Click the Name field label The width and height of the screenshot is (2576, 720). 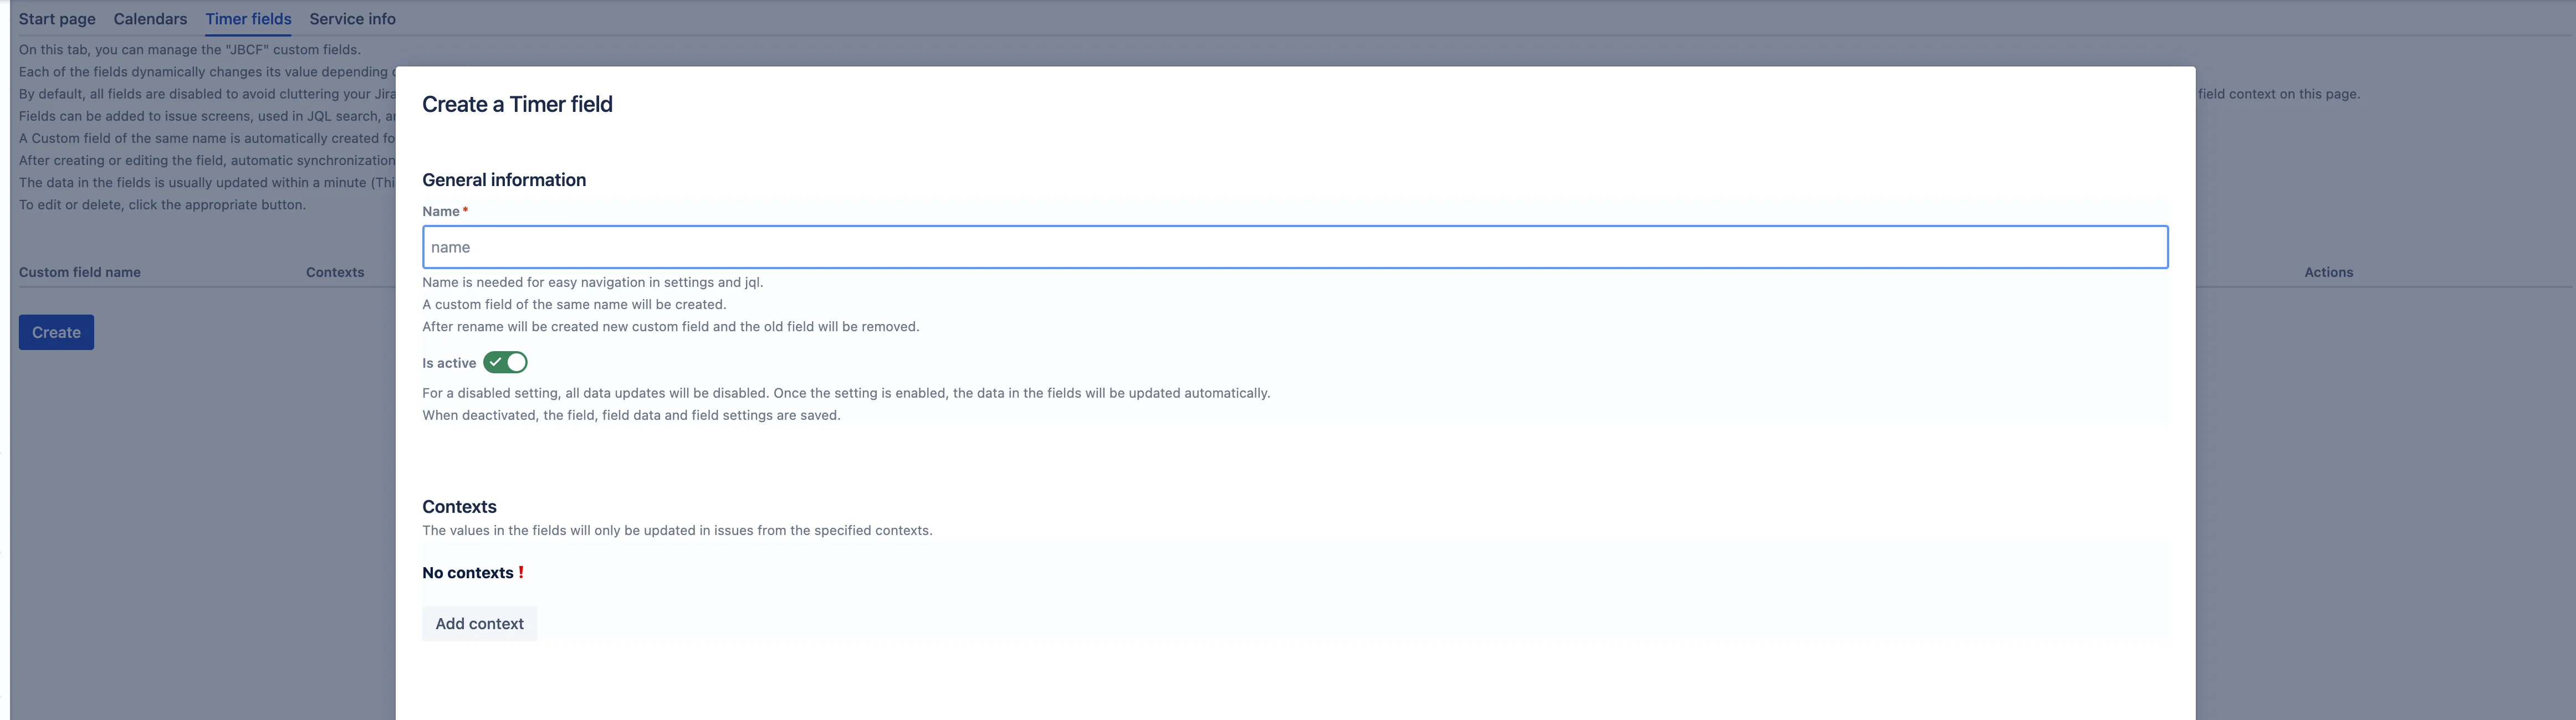[441, 211]
